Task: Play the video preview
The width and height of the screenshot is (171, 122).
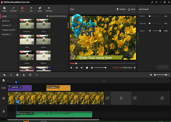Action: [x=71, y=68]
